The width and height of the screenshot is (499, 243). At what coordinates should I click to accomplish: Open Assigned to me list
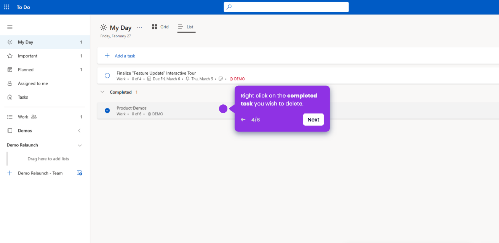point(45,83)
